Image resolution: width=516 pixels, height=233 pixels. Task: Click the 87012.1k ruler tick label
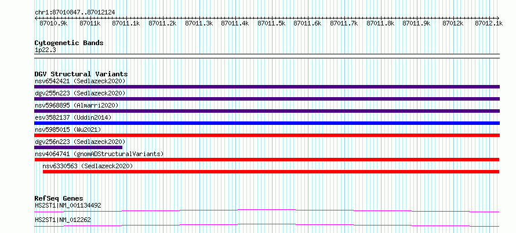(x=489, y=23)
